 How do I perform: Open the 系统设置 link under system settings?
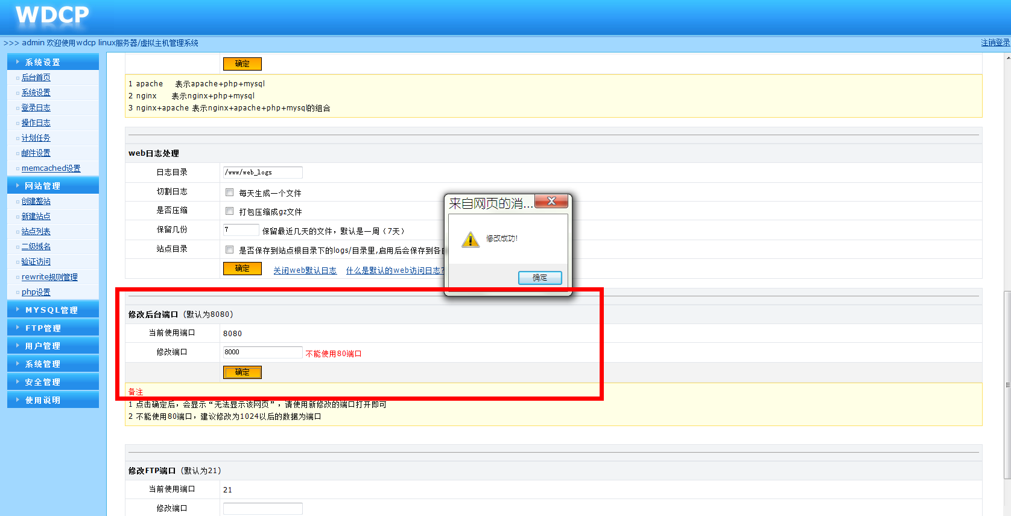(36, 92)
